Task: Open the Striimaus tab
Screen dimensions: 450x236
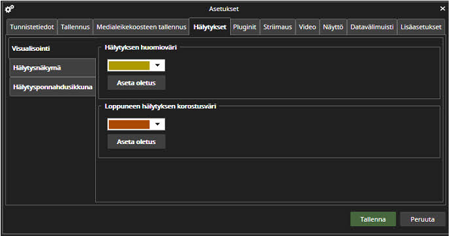Action: tap(278, 27)
